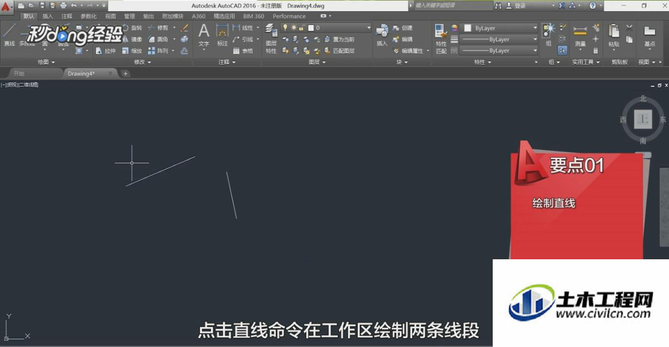Select the Rotate (旋转) tool
The image size is (669, 347).
(131, 28)
